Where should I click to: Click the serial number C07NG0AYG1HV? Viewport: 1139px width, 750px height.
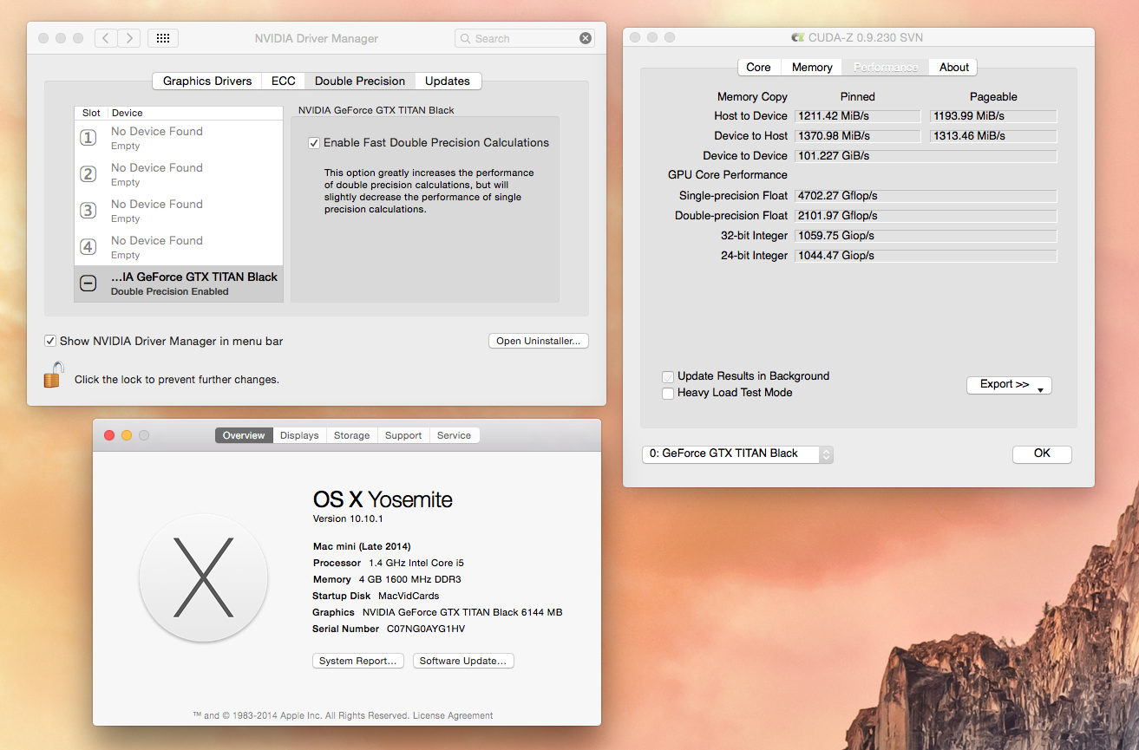[426, 629]
